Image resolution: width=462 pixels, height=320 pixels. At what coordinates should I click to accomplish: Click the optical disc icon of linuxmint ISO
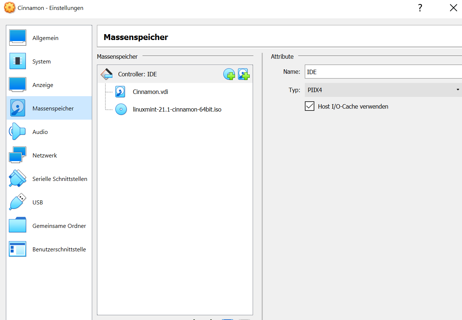click(121, 109)
